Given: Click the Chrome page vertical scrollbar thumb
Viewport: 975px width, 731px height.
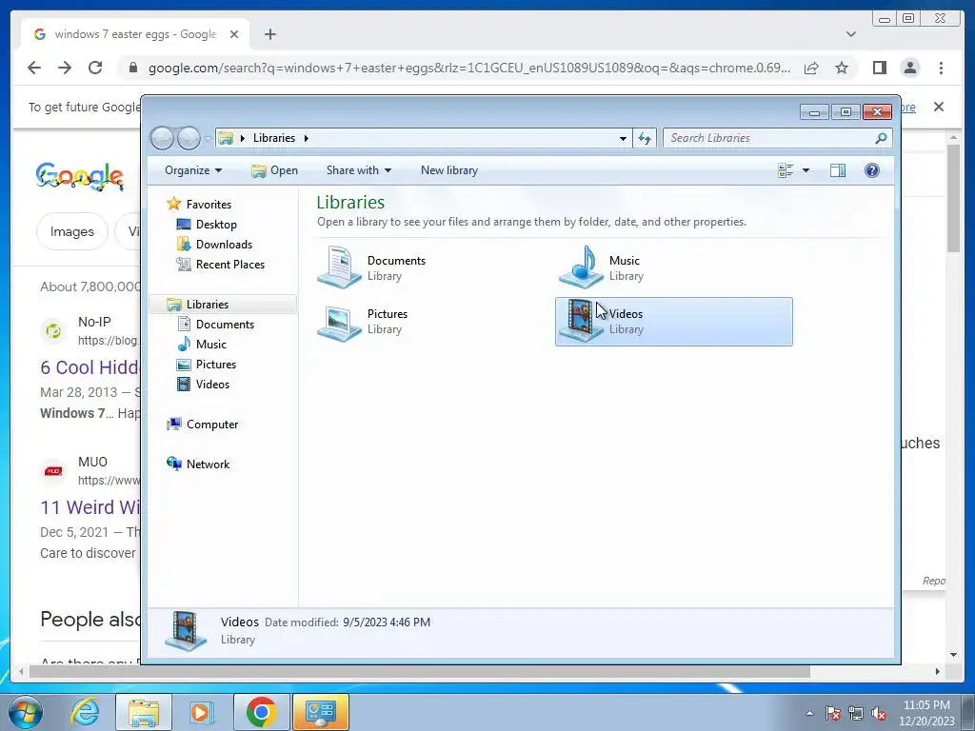Looking at the screenshot, I should [954, 198].
